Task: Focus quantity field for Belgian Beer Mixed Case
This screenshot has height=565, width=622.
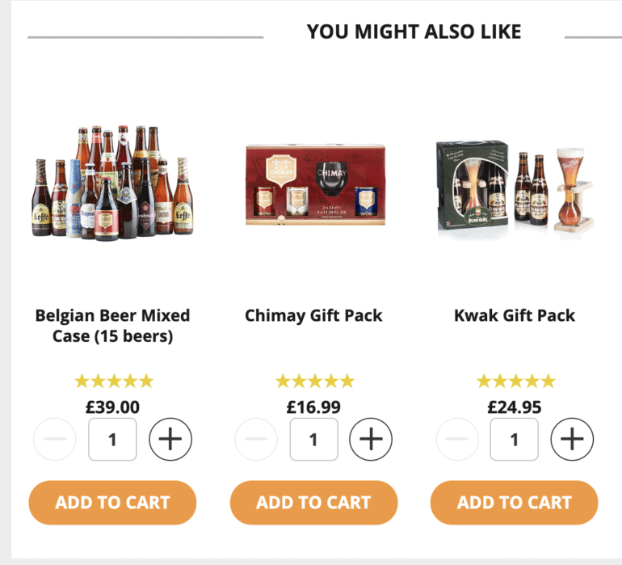Action: click(x=112, y=440)
